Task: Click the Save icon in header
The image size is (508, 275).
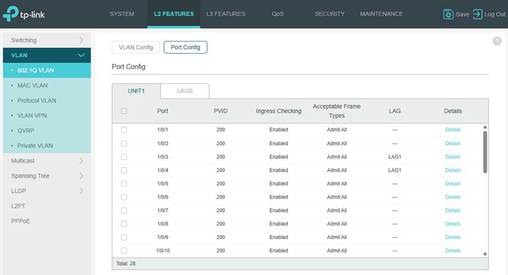Action: [449, 14]
